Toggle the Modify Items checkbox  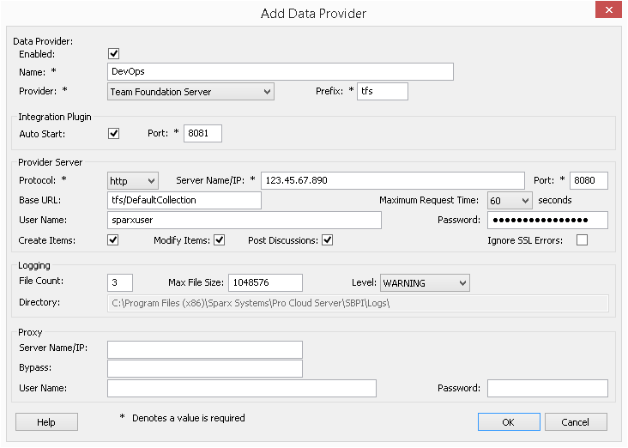tap(219, 240)
